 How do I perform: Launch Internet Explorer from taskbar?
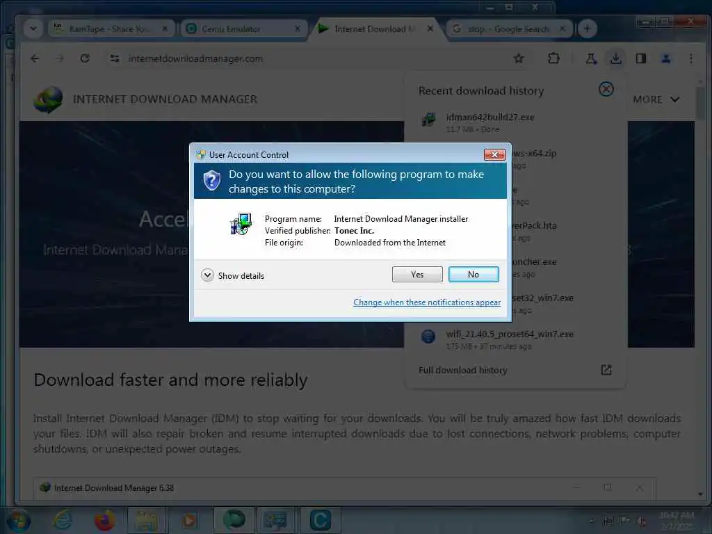[x=62, y=520]
